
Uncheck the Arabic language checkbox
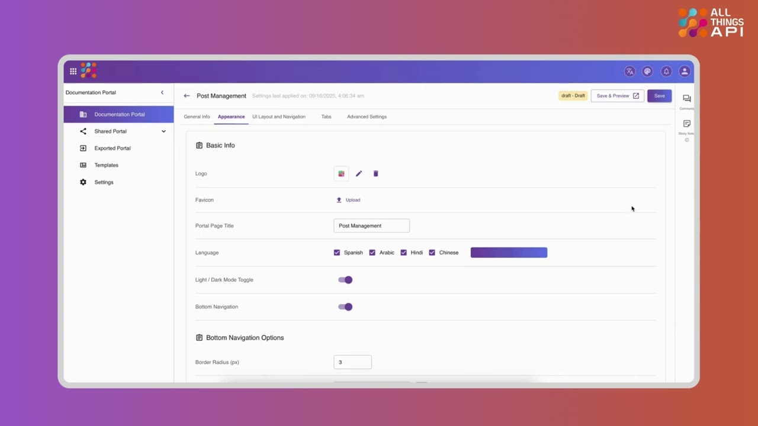(x=372, y=253)
